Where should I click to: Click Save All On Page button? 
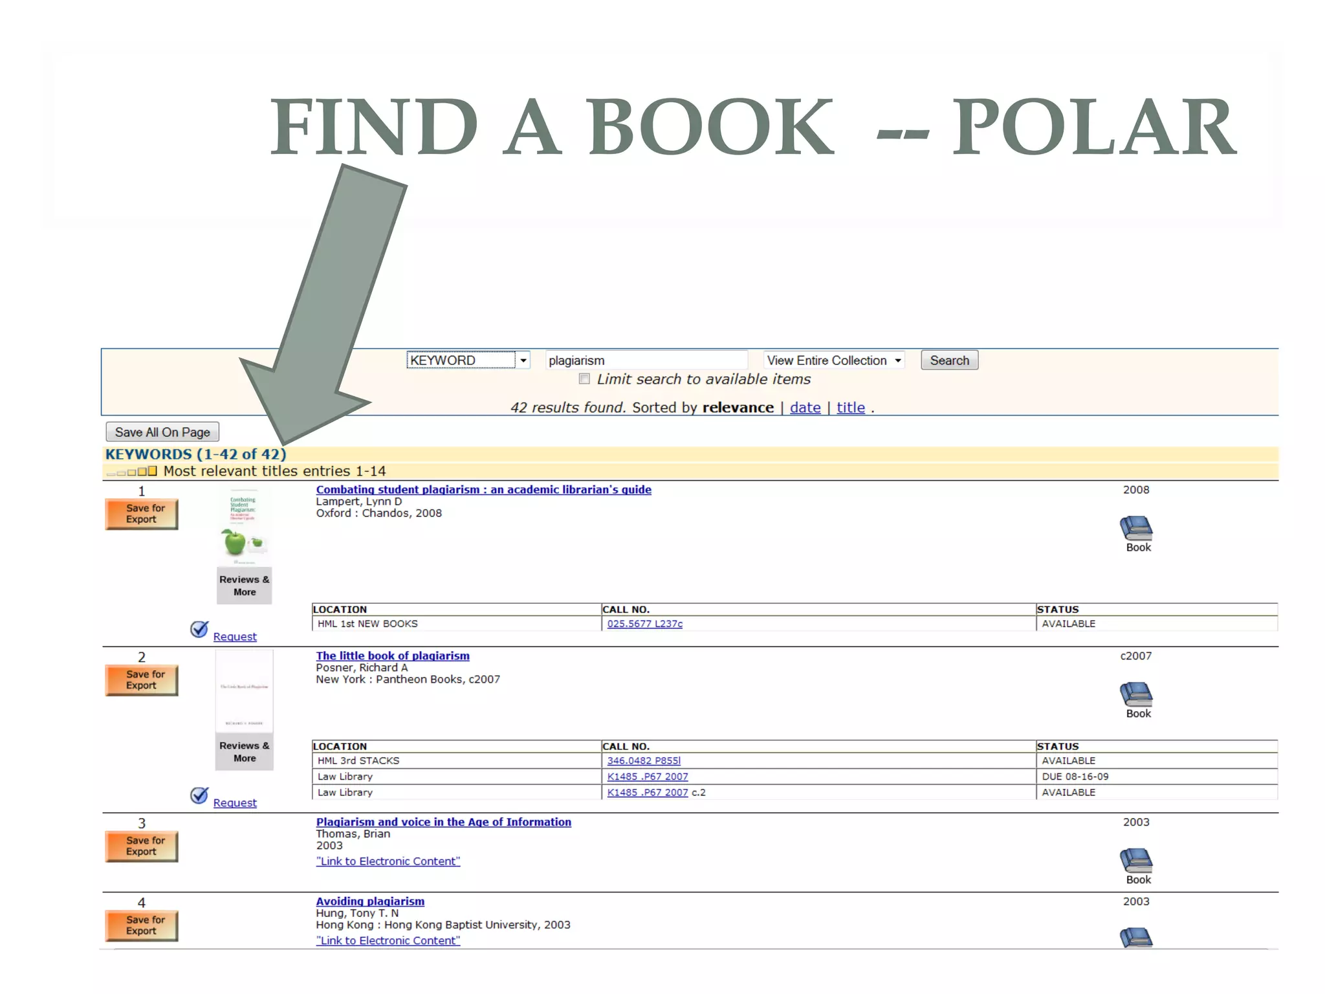click(x=162, y=432)
